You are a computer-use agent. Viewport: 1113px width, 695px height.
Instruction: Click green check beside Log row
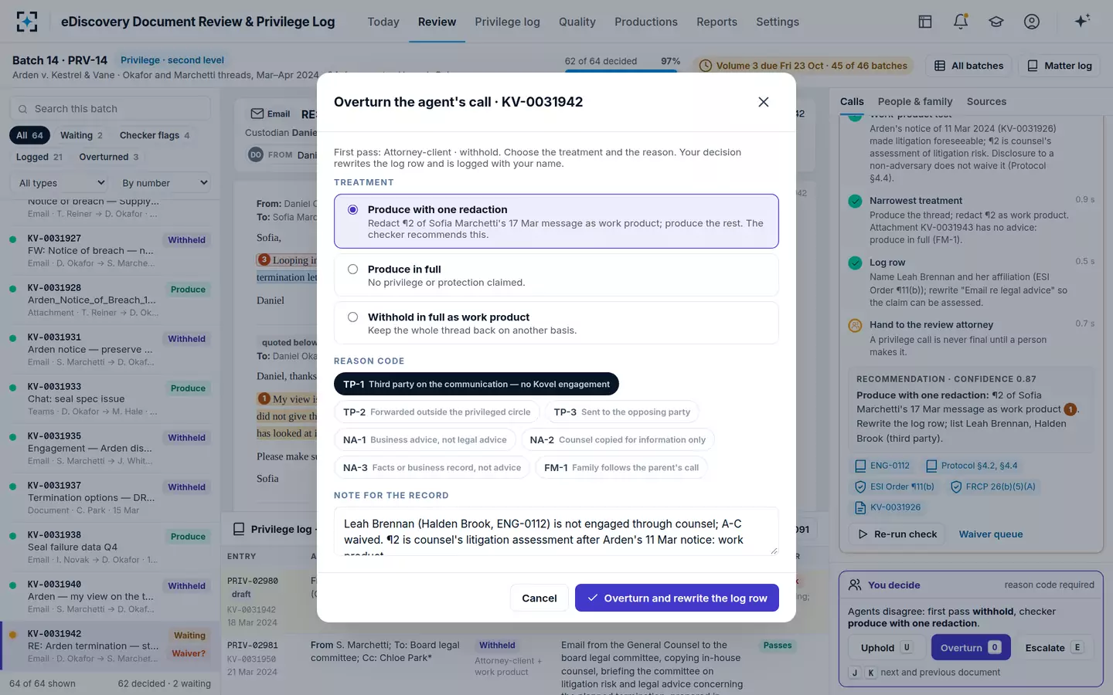coord(855,263)
